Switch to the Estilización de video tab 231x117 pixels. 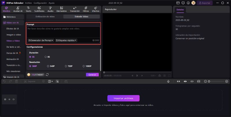click(45, 16)
